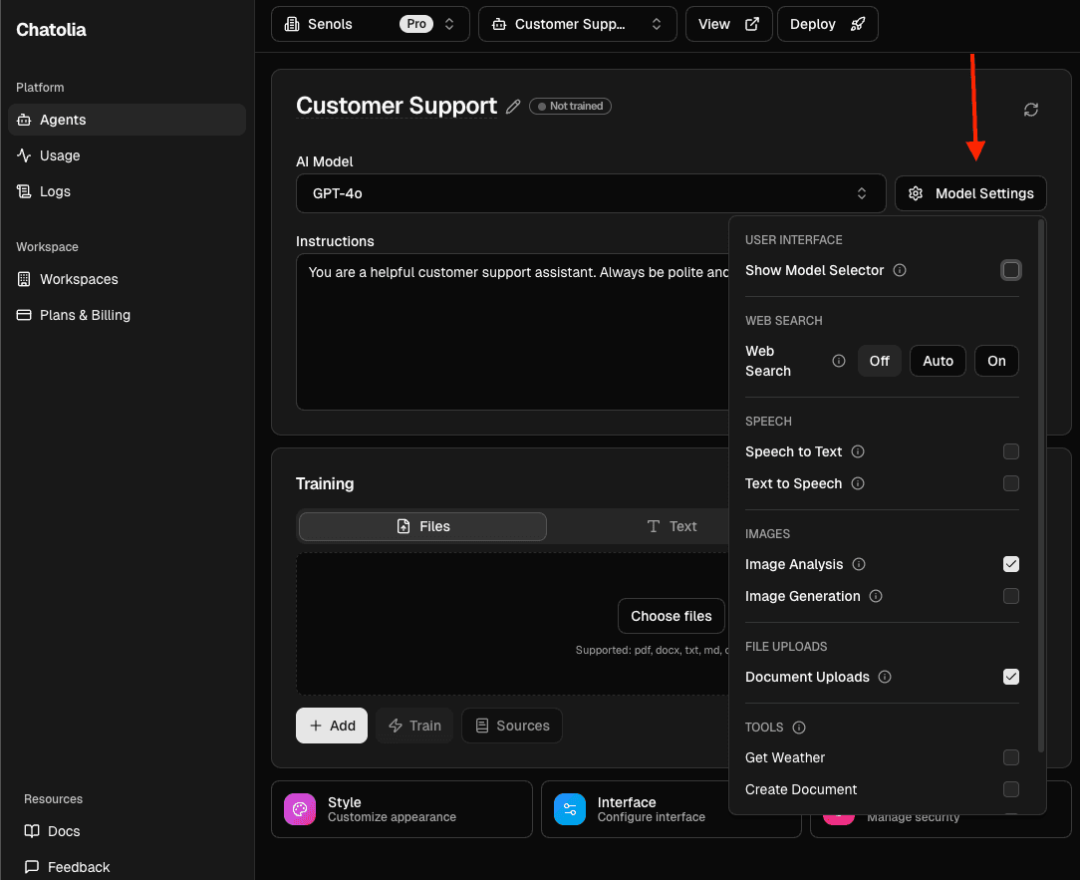Enable the Show Model Selector checkbox

coord(1011,270)
